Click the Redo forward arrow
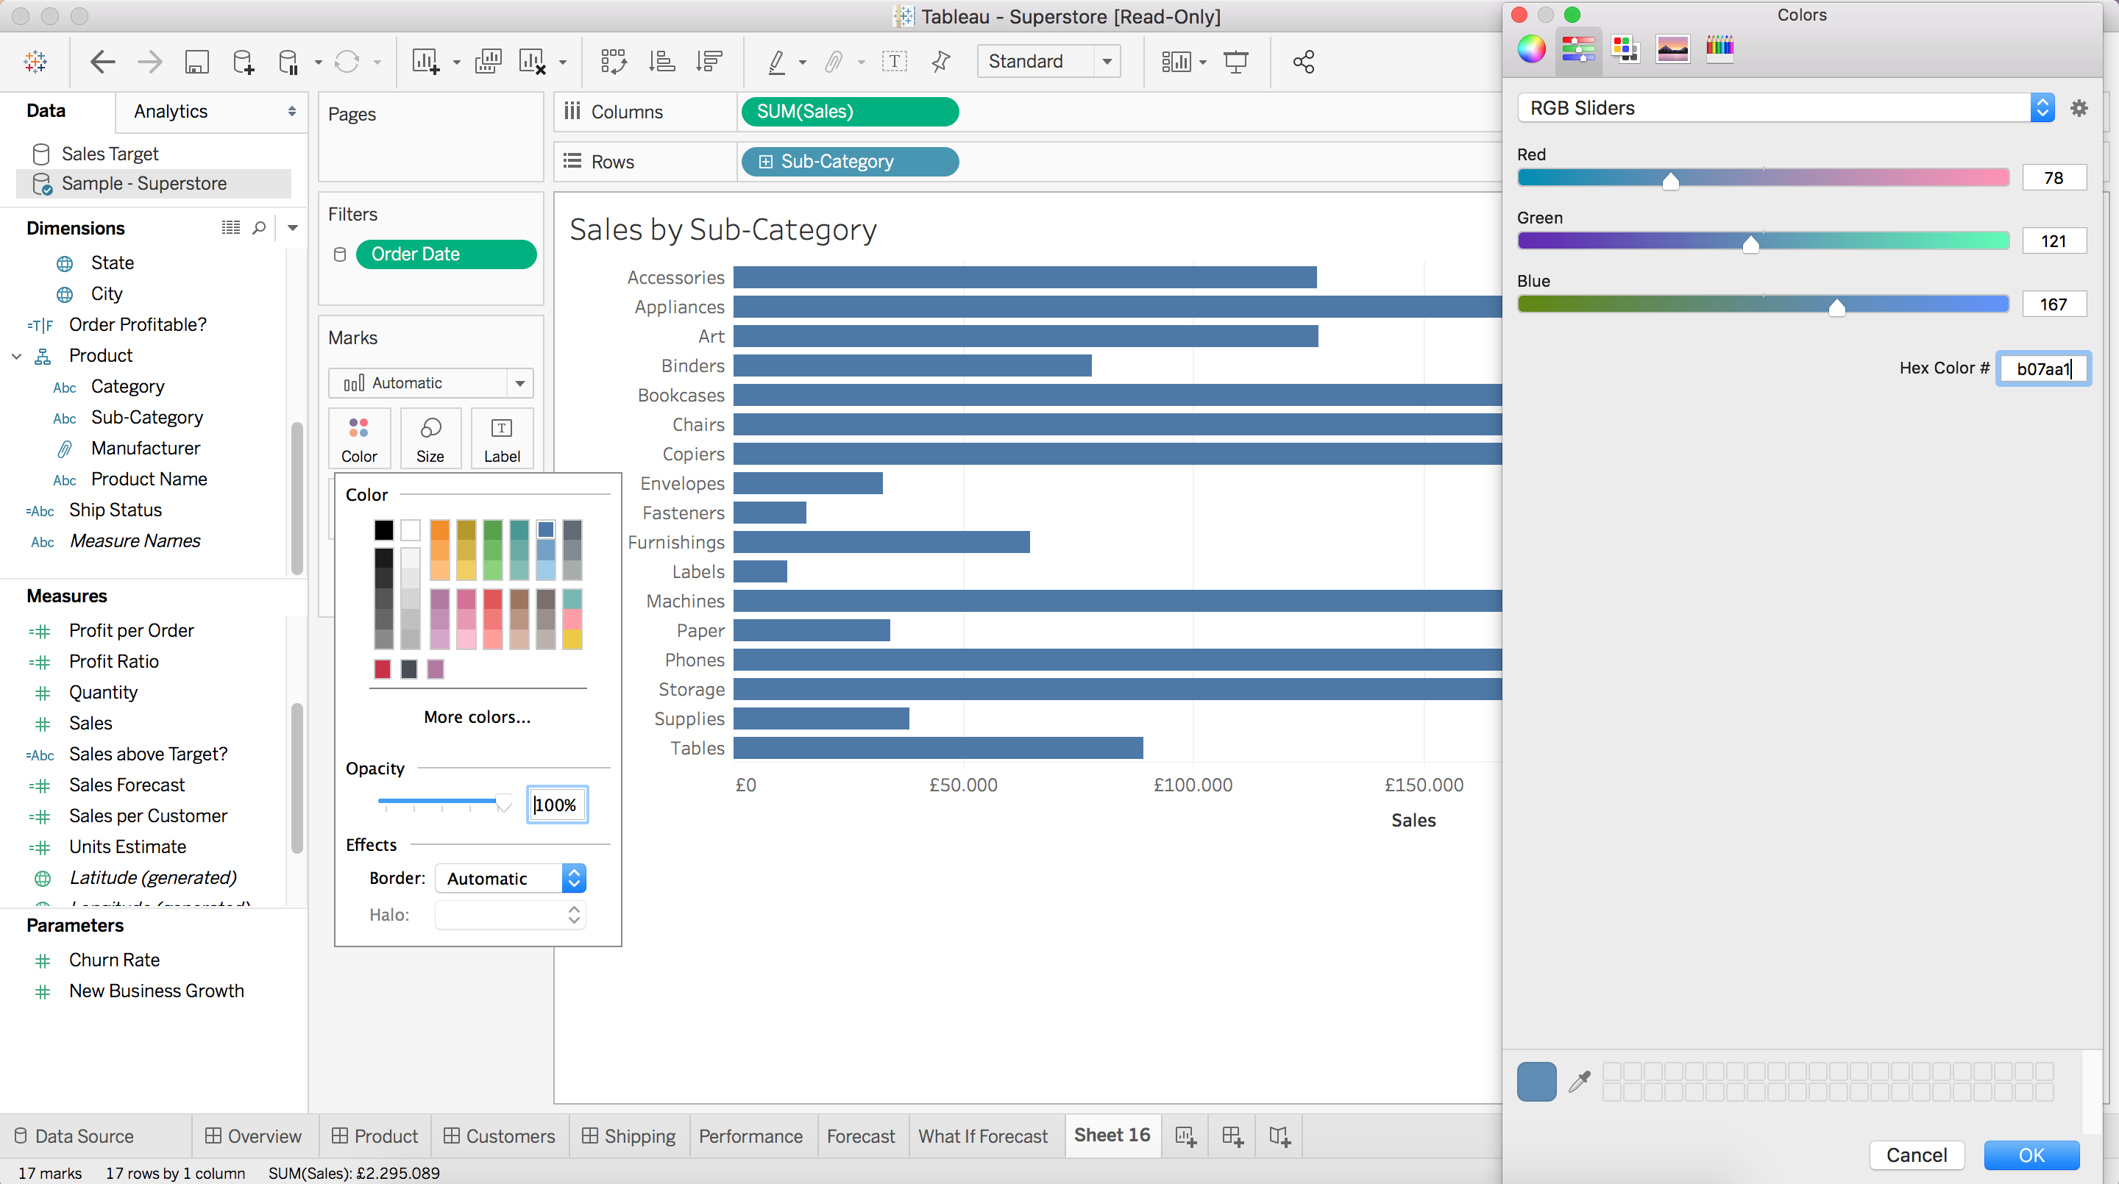 click(x=149, y=62)
